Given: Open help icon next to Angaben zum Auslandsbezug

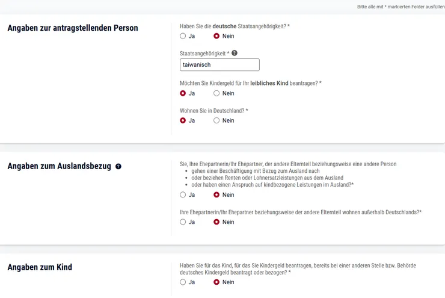Looking at the screenshot, I should [118, 167].
